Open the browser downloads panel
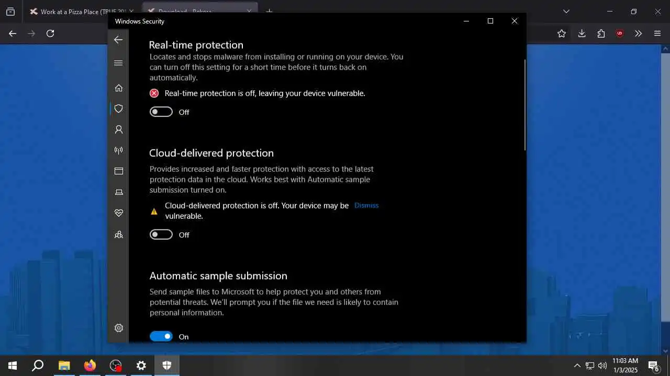The height and width of the screenshot is (376, 670). 582,33
